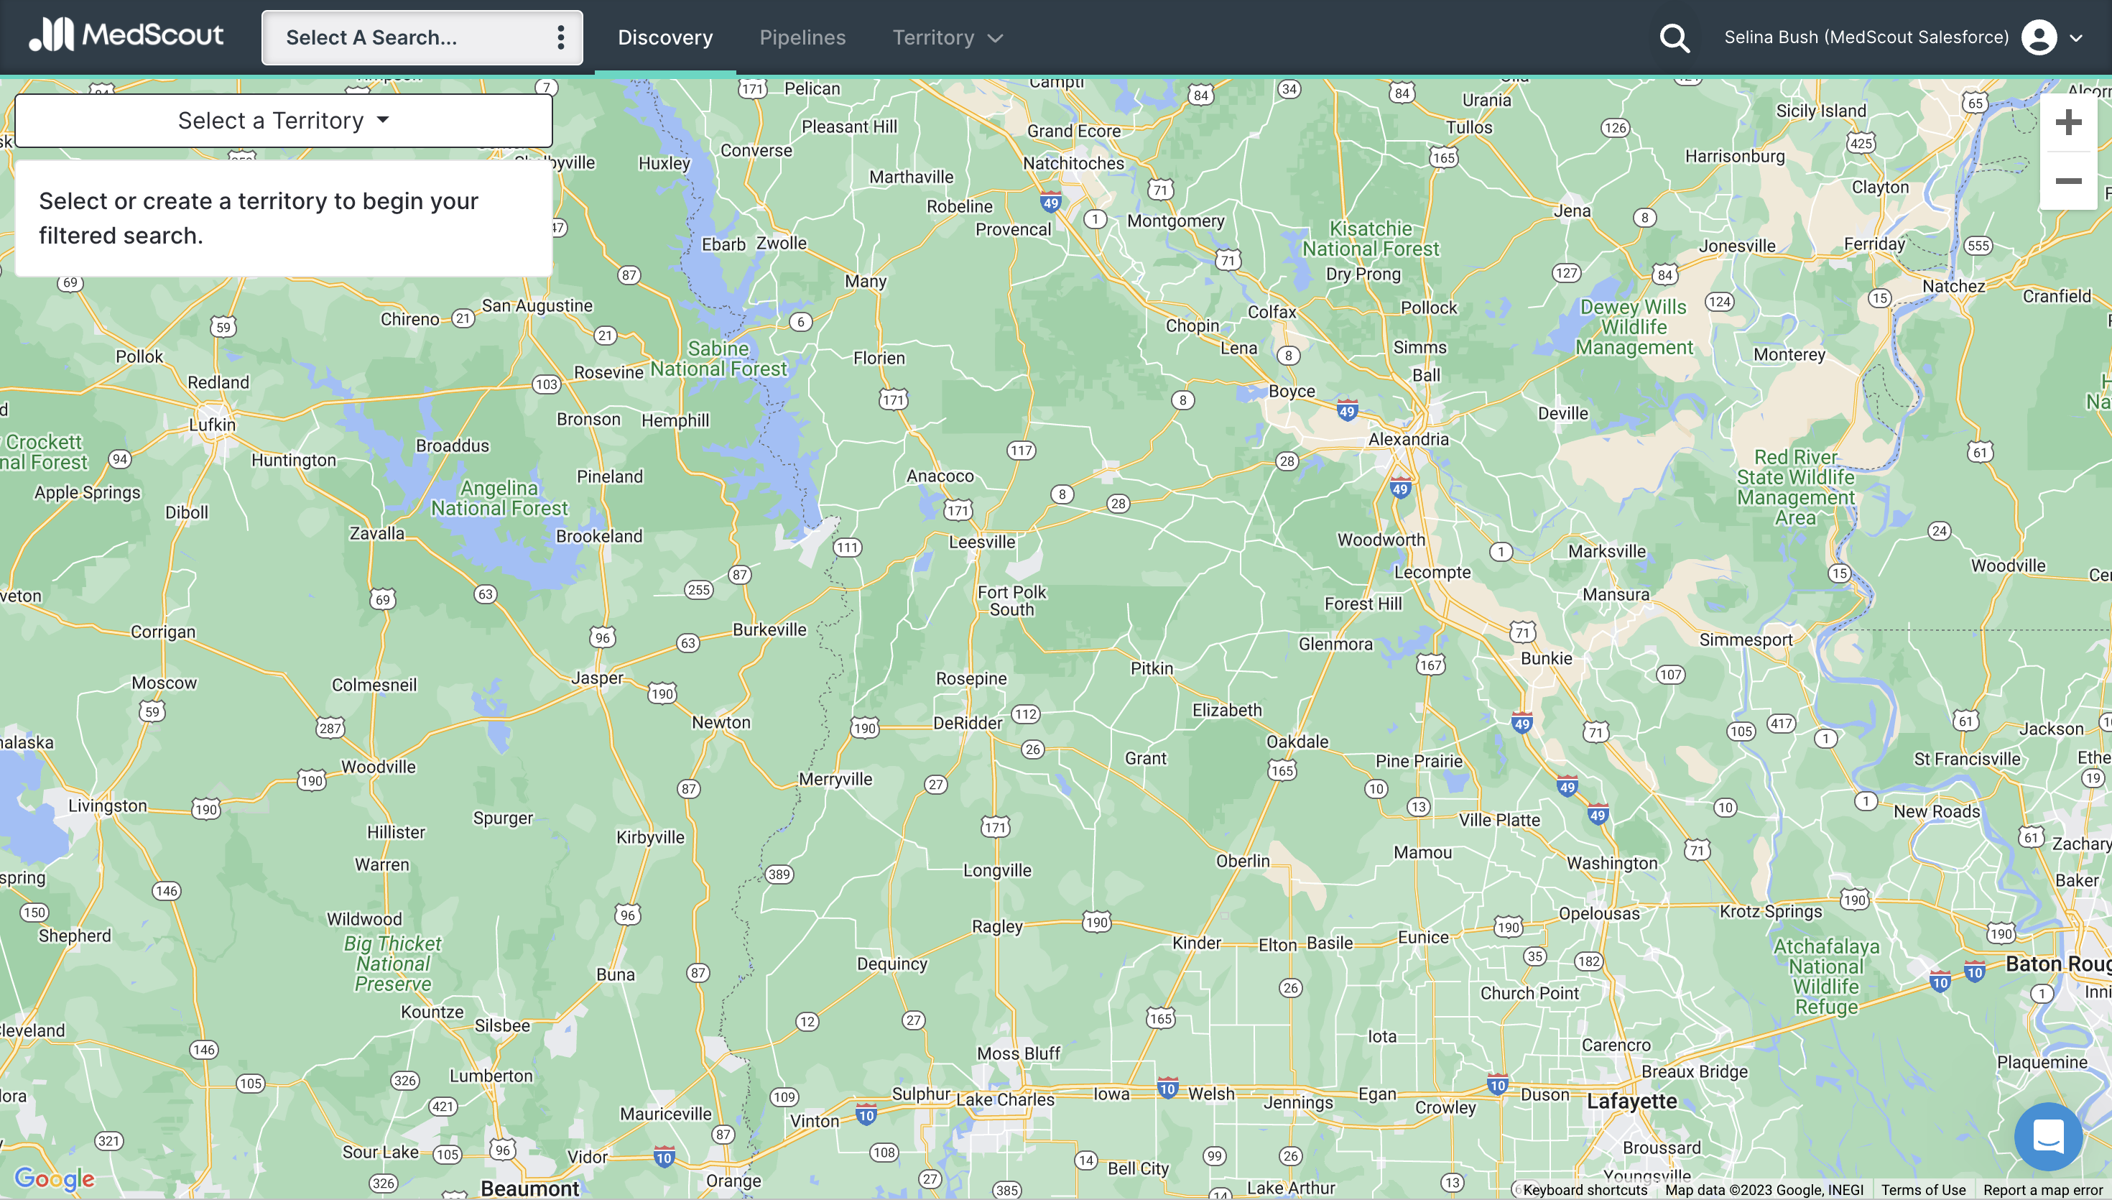Open the search magnifier icon
Image resolution: width=2112 pixels, height=1200 pixels.
(x=1674, y=38)
